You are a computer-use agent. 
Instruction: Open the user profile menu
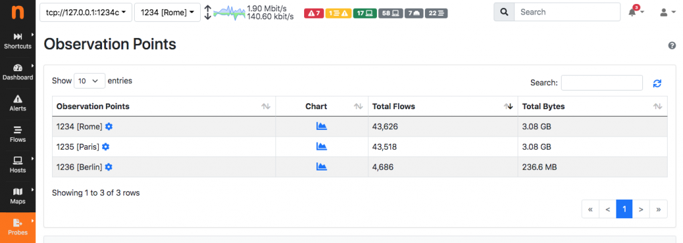click(666, 13)
